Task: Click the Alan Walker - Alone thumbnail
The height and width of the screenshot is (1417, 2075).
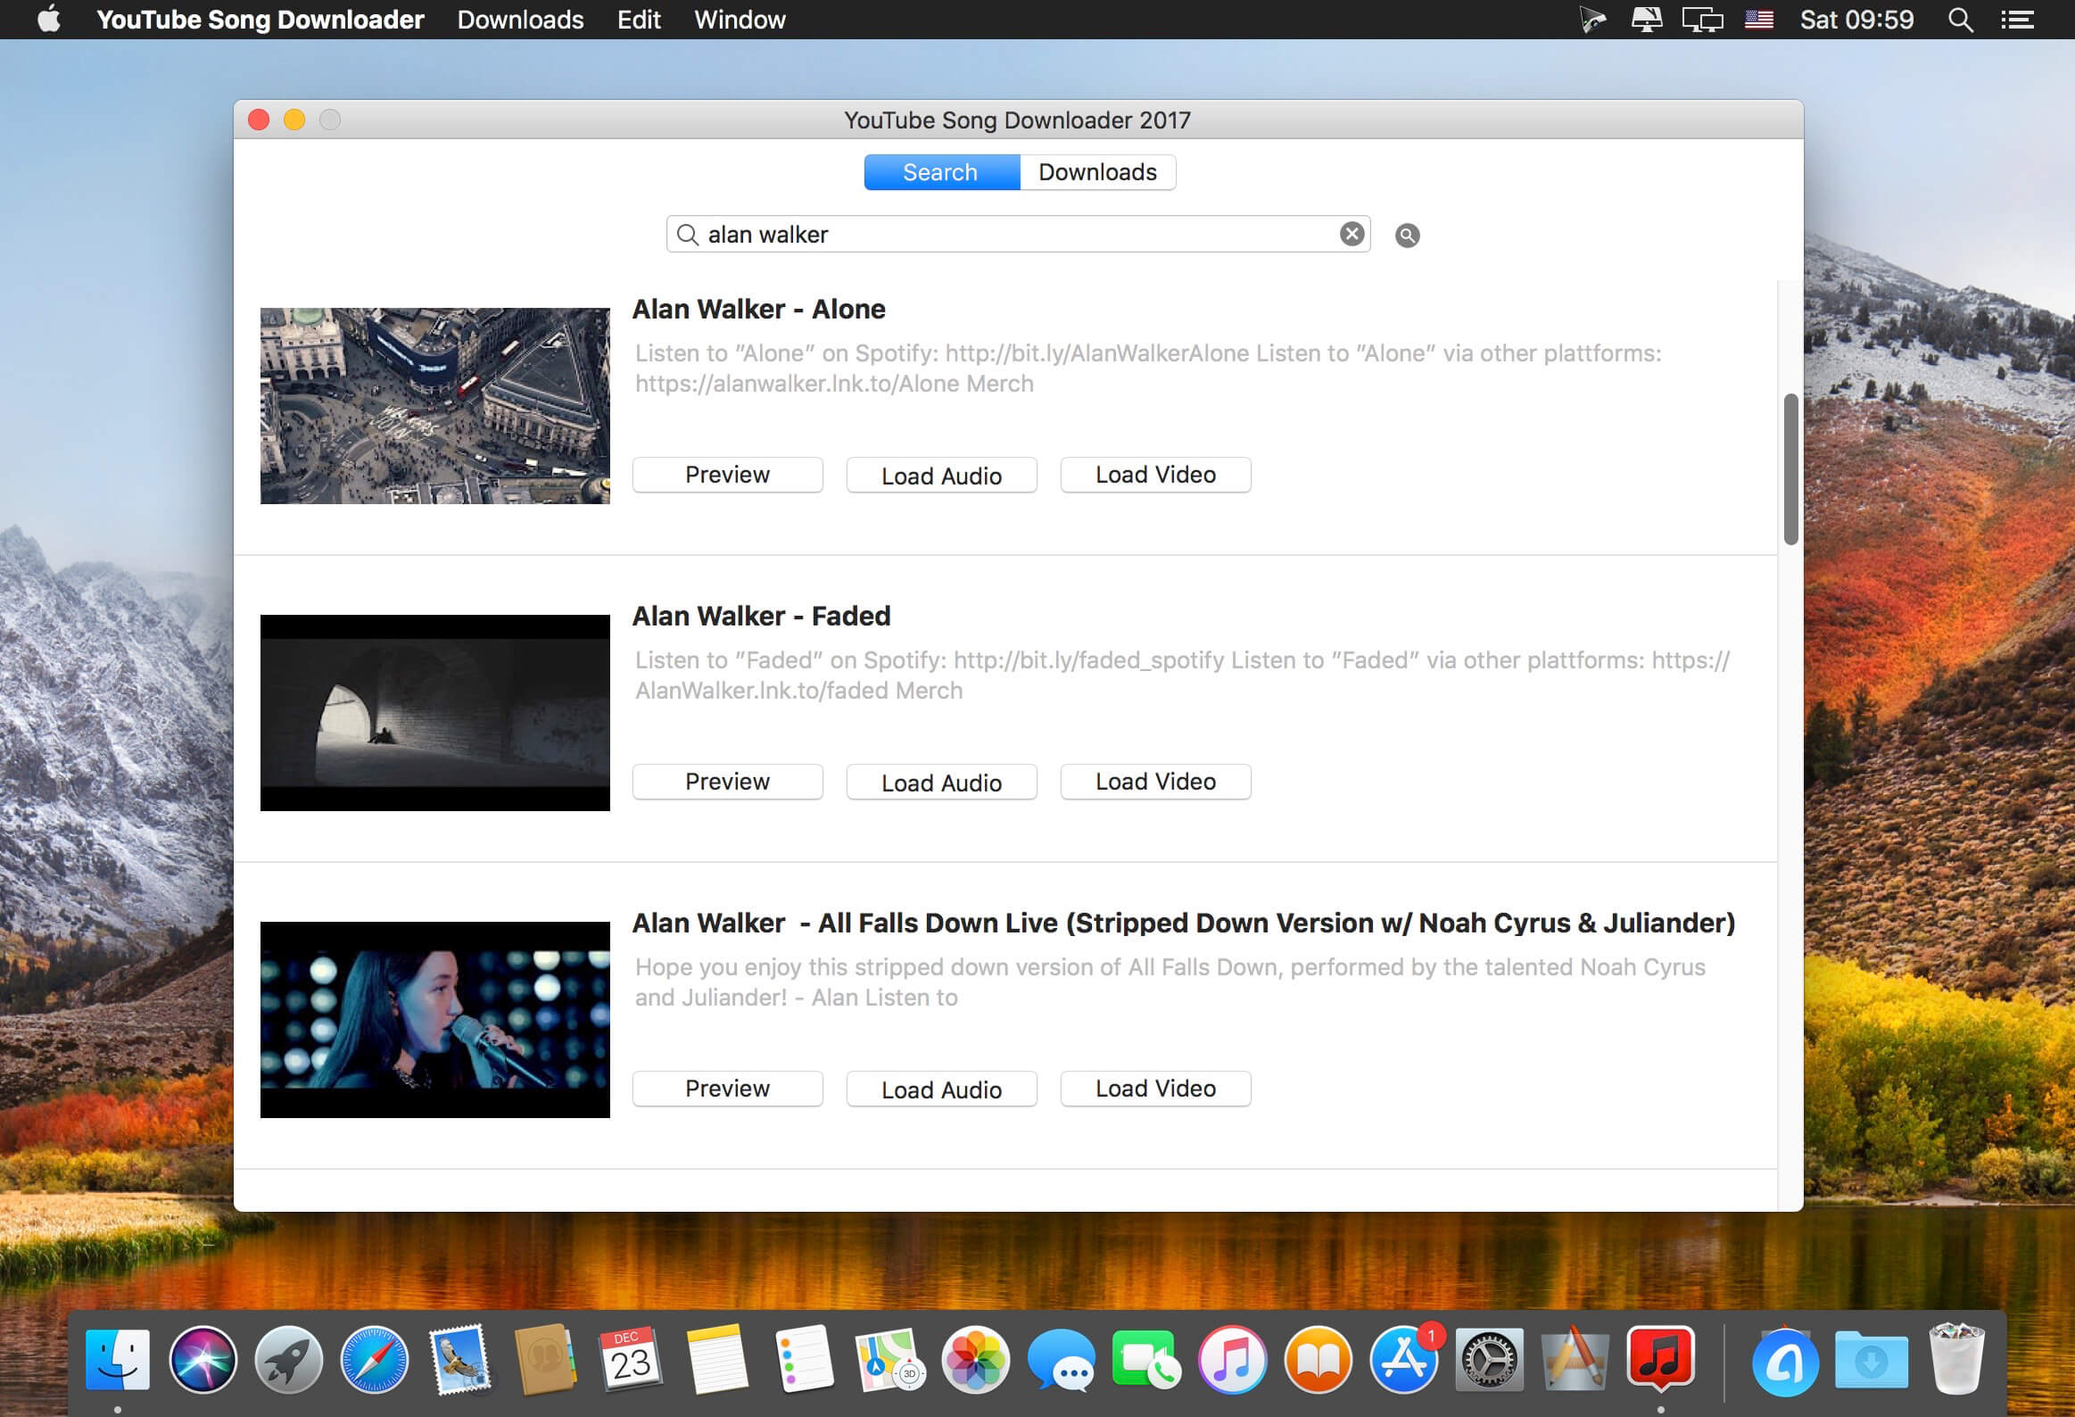Action: (434, 405)
